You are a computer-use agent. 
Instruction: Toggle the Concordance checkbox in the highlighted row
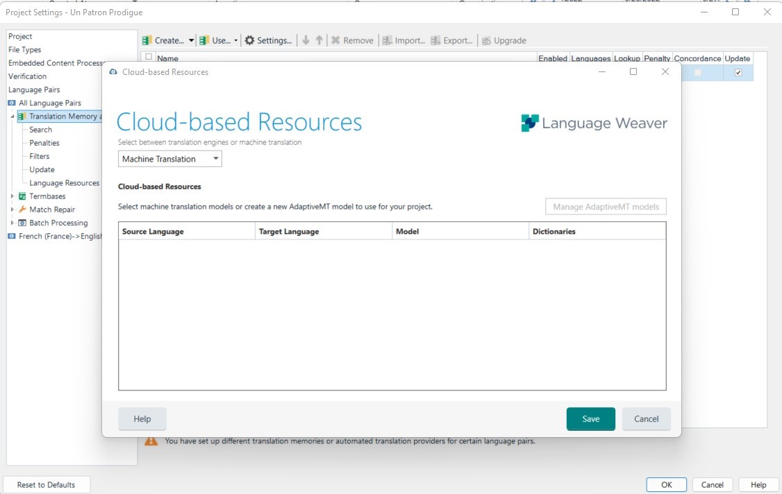coord(697,73)
